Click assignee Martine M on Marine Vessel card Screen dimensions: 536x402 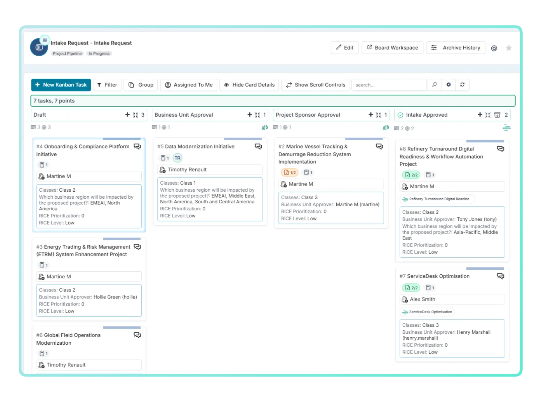[331, 184]
